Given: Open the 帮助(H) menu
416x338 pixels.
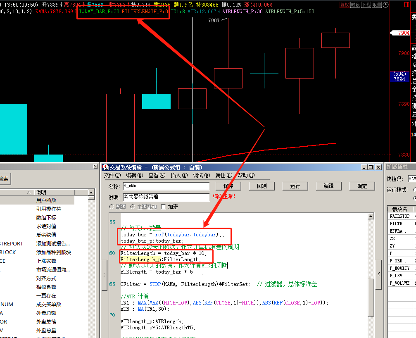Looking at the screenshot, I should [246, 175].
